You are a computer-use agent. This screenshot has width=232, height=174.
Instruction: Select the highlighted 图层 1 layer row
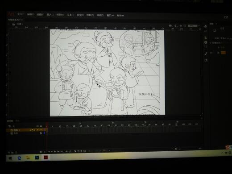(26, 130)
